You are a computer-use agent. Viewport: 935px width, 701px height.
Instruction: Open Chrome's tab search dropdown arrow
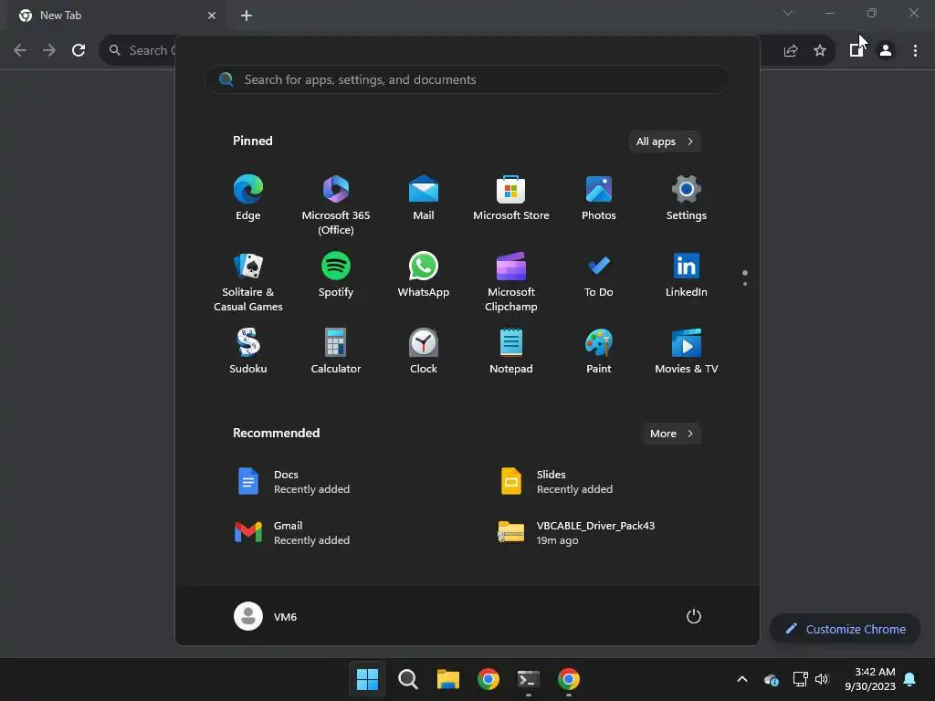pos(788,13)
